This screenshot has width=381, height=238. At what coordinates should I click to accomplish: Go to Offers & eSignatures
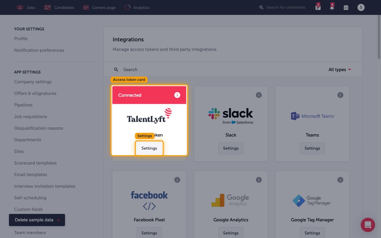pos(35,93)
